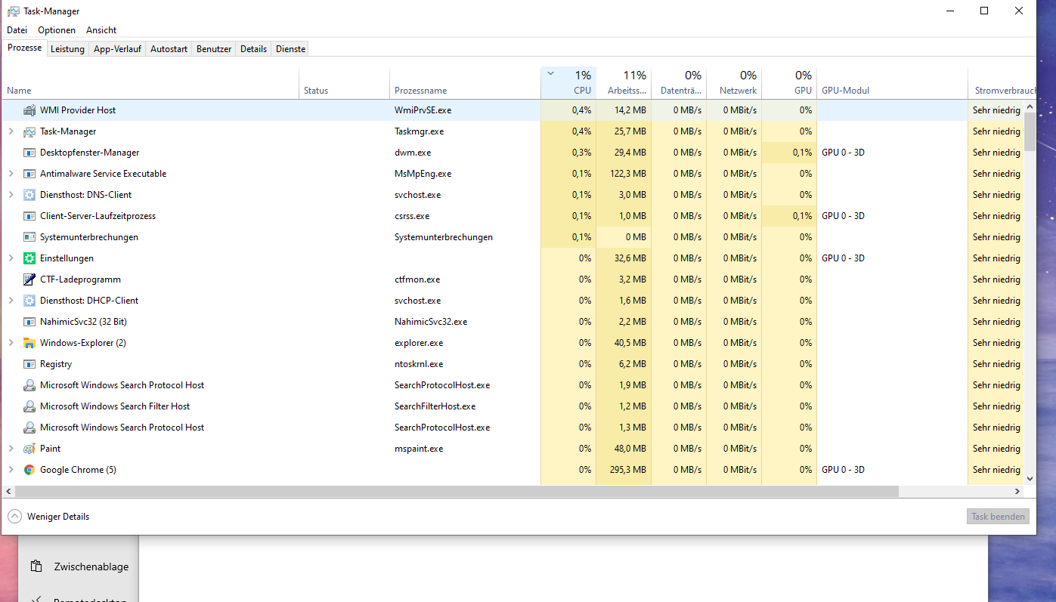
Task: Click the WMI Provider Host process icon
Action: (x=29, y=110)
